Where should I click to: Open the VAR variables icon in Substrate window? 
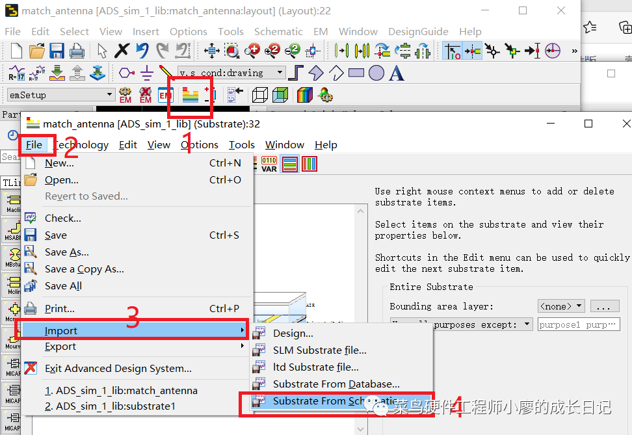tap(269, 164)
